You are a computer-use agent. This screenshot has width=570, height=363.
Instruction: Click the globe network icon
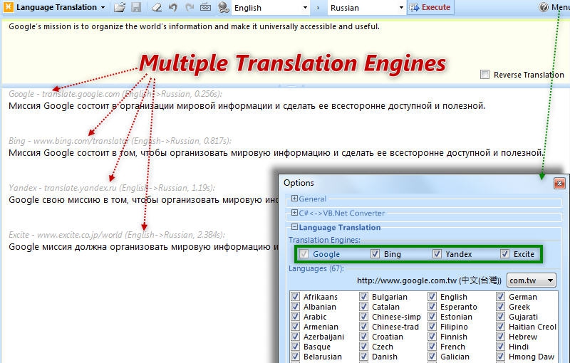pyautogui.click(x=224, y=7)
